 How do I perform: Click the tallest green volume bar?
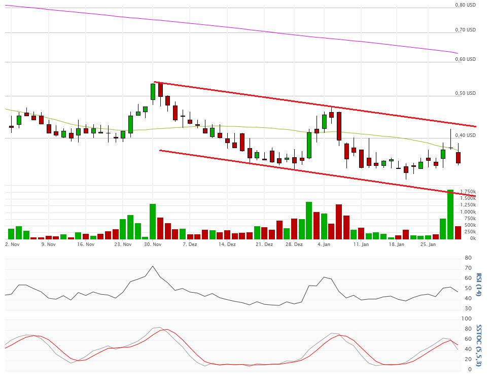tap(450, 215)
